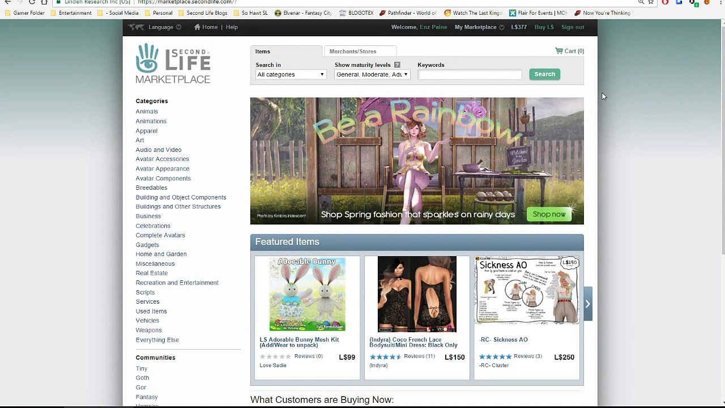
Task: Open the Now You're Thinking bookmark
Action: coord(603,13)
